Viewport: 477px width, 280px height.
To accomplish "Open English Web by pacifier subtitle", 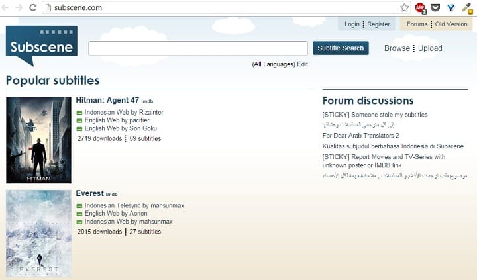I will click(117, 120).
